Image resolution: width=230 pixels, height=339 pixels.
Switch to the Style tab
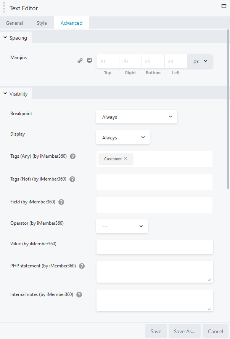pyautogui.click(x=41, y=23)
